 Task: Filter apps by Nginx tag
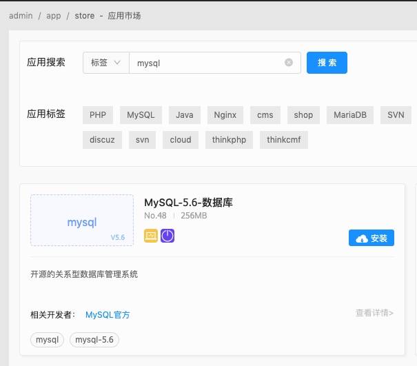[225, 115]
